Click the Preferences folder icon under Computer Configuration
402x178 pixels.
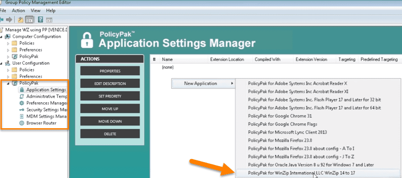[15, 50]
